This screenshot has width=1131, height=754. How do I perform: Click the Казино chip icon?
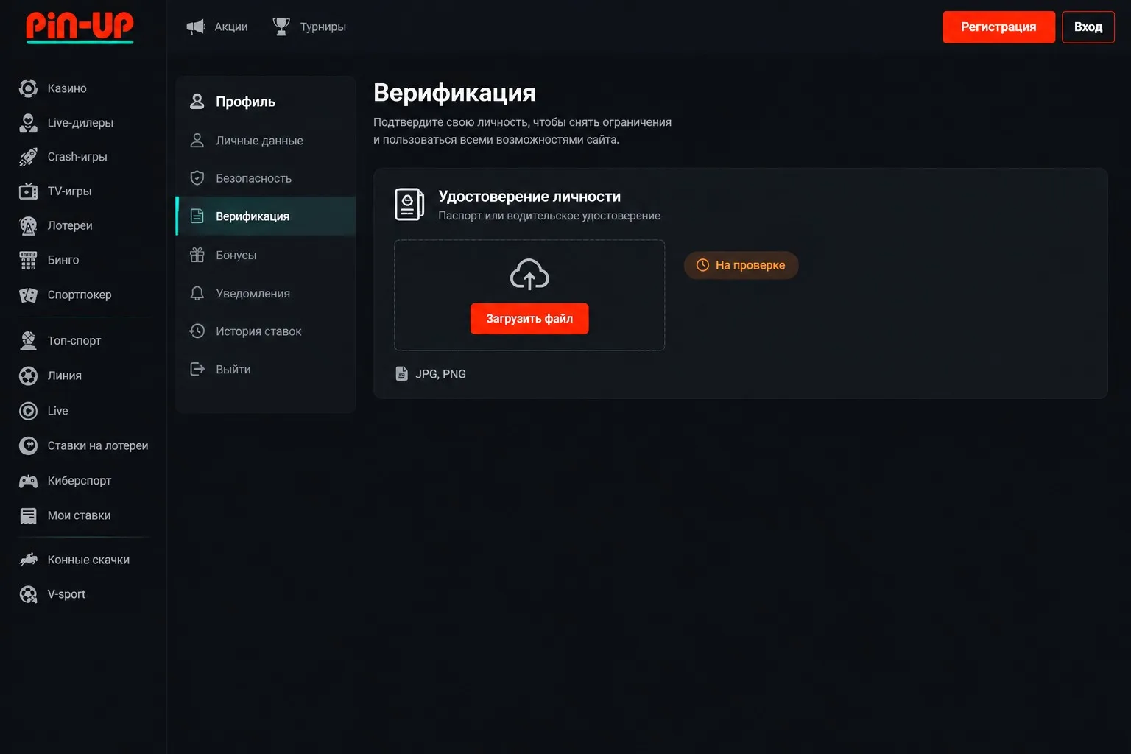point(28,88)
